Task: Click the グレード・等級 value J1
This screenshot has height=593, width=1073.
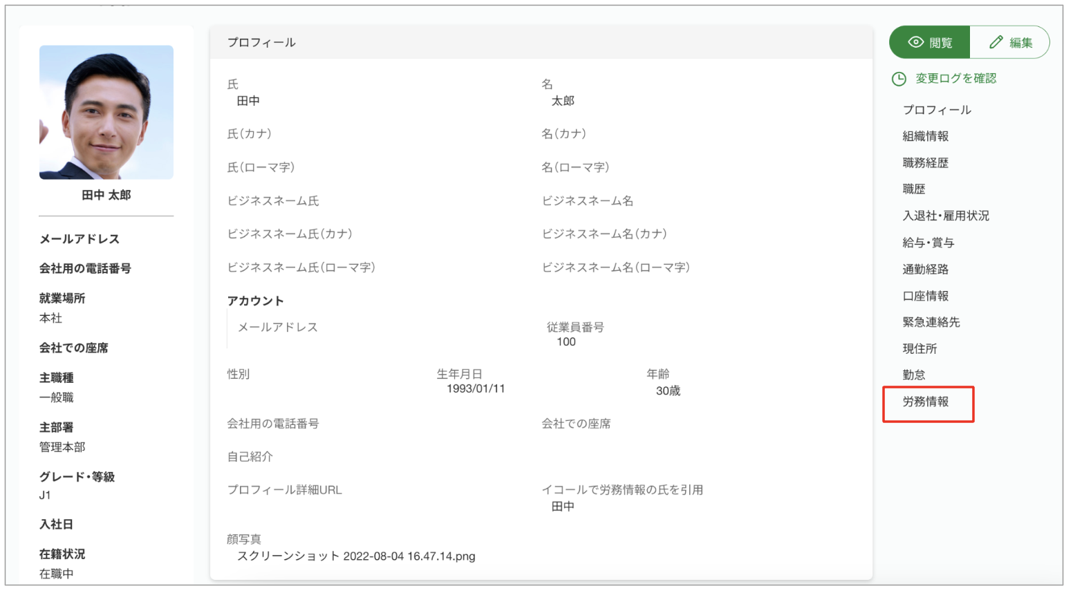Action: click(45, 496)
